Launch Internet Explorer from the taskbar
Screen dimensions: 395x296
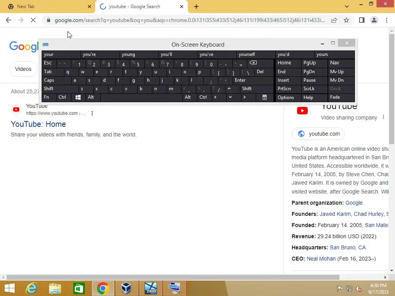pyautogui.click(x=31, y=288)
